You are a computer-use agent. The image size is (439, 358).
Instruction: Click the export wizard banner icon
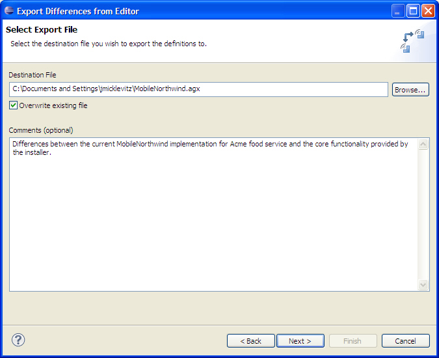(412, 41)
